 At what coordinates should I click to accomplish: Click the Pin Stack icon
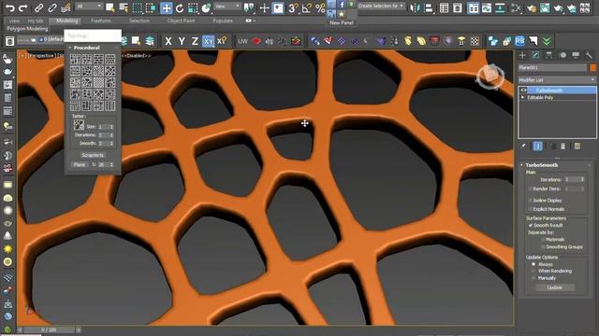point(523,146)
